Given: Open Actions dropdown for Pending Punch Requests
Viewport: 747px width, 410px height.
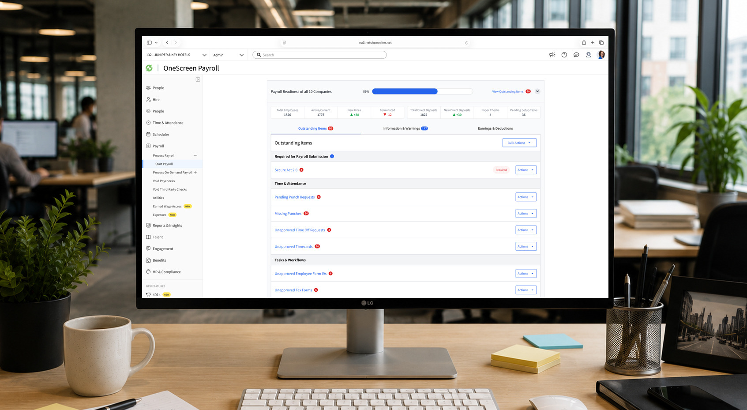Looking at the screenshot, I should pyautogui.click(x=526, y=197).
